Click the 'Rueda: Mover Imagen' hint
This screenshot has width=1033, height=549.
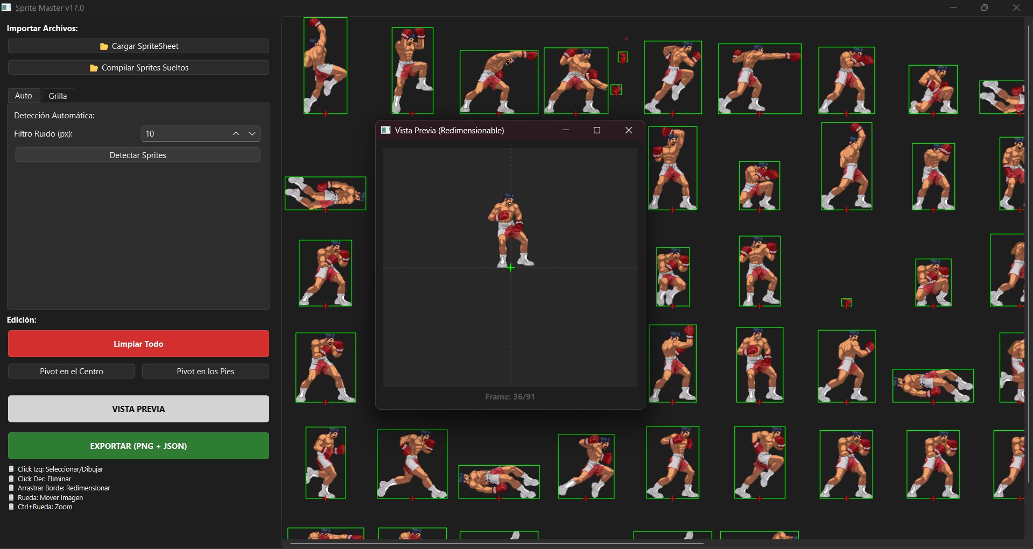[50, 498]
